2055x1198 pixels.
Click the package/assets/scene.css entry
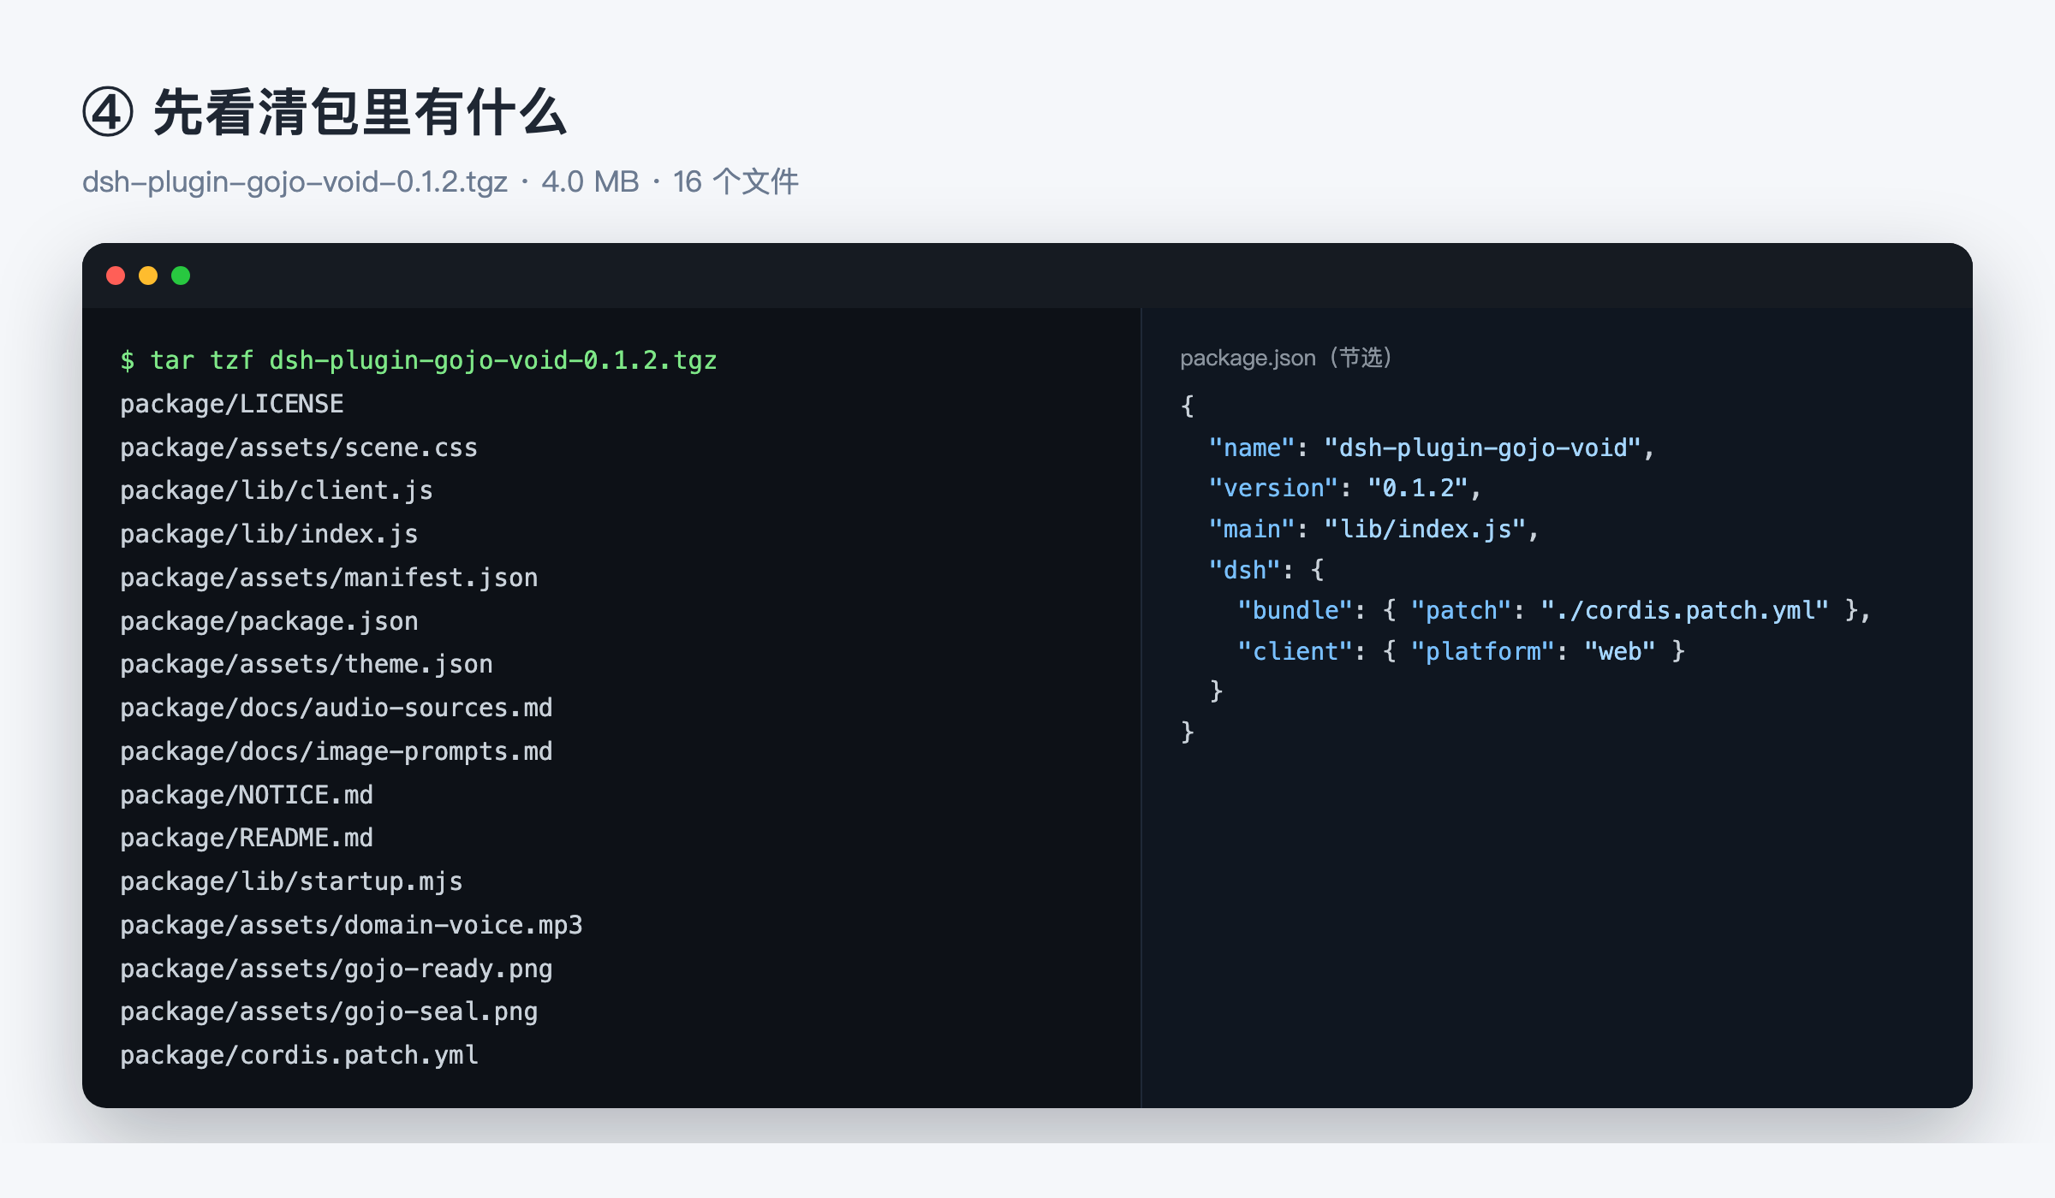tap(299, 448)
